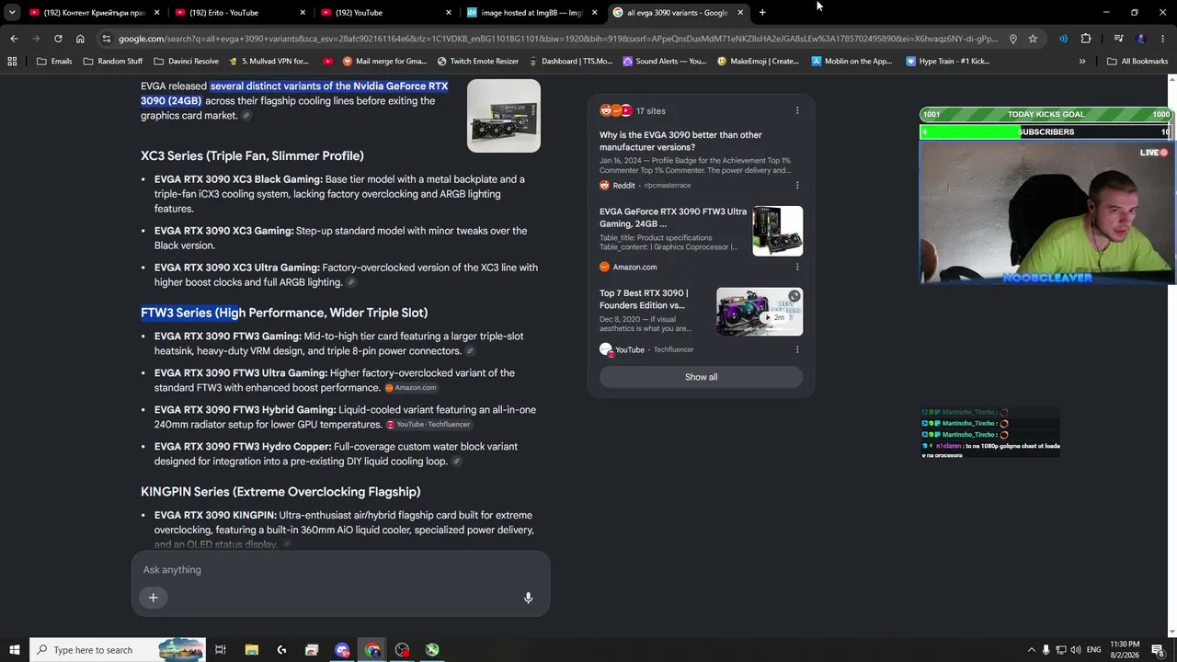1177x662 pixels.
Task: Select the XC3 Series heading text
Action: [x=252, y=155]
